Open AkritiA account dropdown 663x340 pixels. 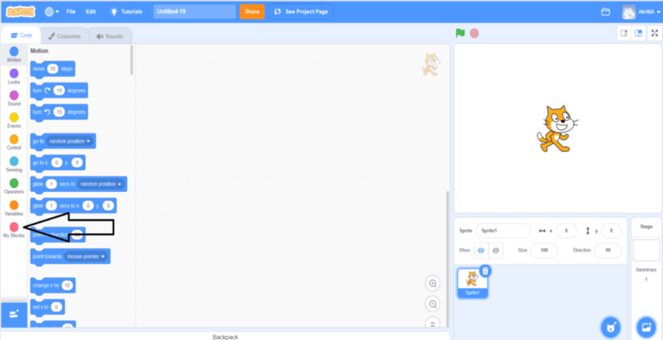tap(641, 11)
